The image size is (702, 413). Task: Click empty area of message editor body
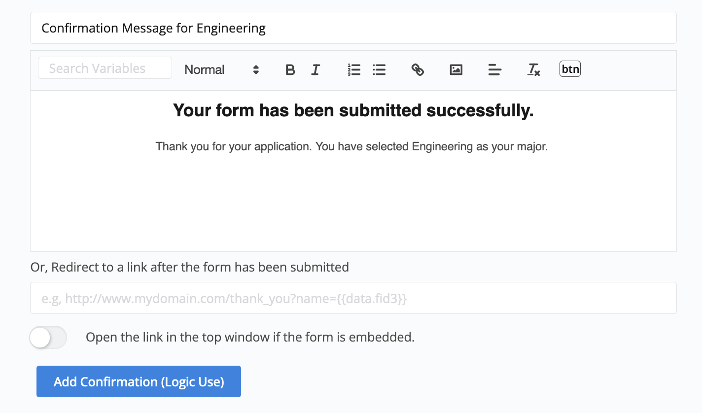353,207
